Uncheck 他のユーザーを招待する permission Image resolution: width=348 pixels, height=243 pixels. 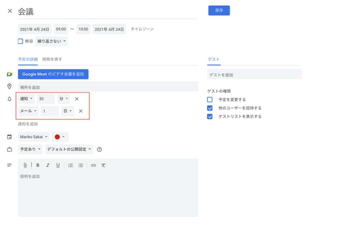point(210,108)
